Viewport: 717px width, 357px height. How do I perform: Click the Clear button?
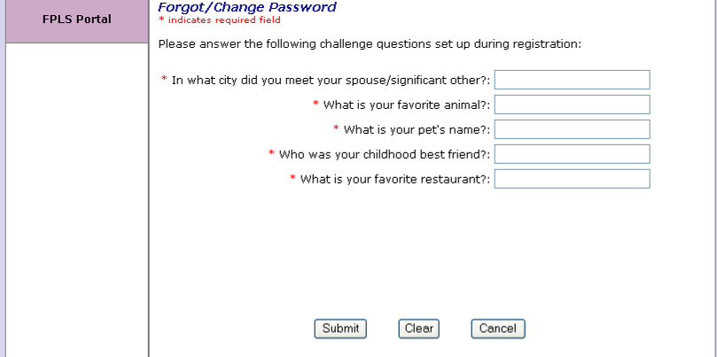[418, 329]
